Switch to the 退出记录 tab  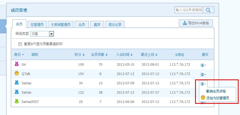(x=115, y=24)
